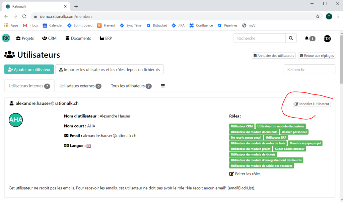
Task: Open the Documents menu
Action: coord(78,38)
